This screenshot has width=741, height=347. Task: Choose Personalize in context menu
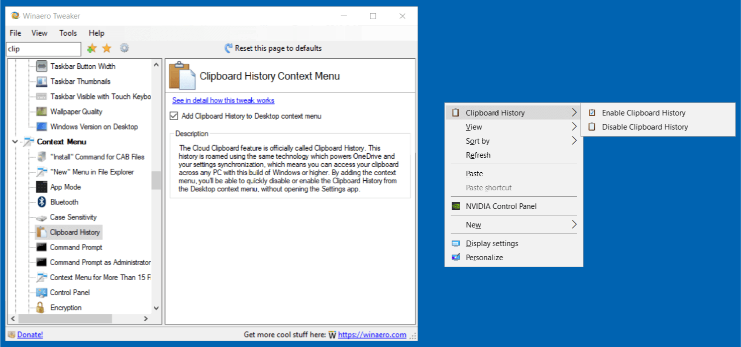(513, 258)
